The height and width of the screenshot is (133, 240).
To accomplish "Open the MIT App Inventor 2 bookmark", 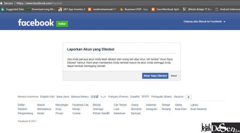I will (72, 9).
